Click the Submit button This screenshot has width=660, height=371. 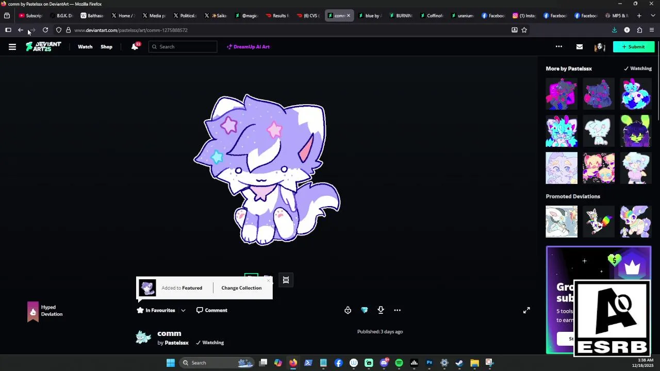[633, 47]
